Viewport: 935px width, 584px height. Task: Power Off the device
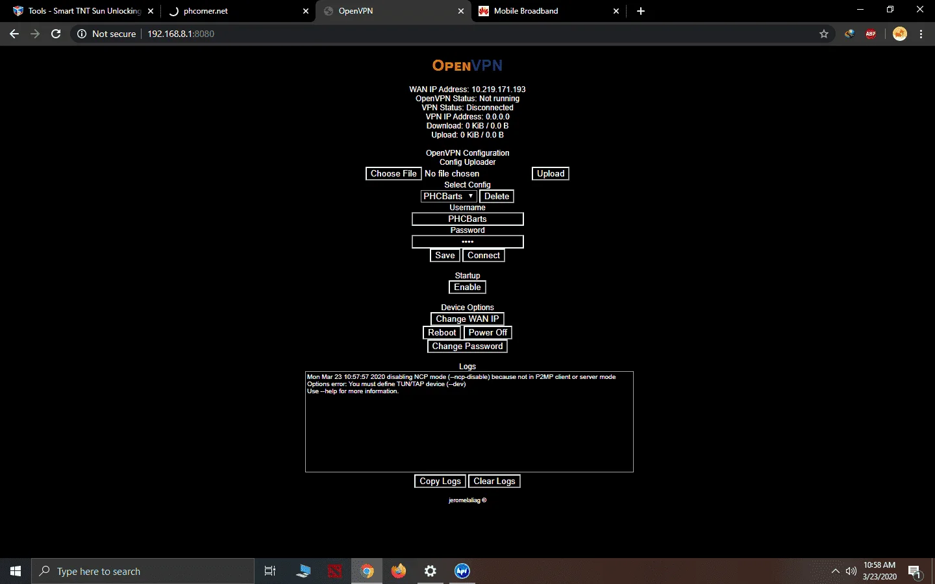point(488,333)
